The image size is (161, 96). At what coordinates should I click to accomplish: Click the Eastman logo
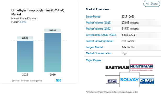[117, 67]
